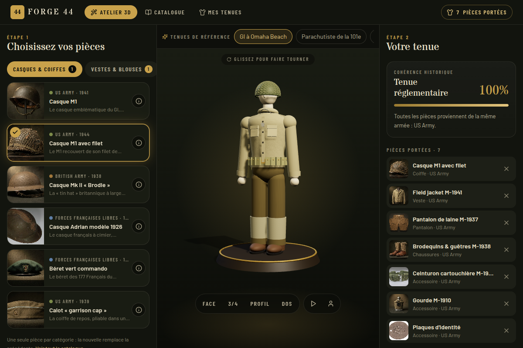
Task: Click the 7 pièces portées button
Action: point(477,12)
